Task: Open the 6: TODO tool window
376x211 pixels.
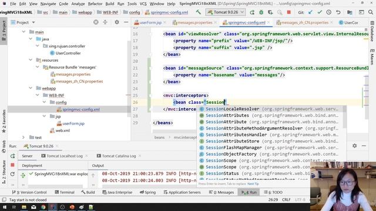Action: [x=273, y=192]
